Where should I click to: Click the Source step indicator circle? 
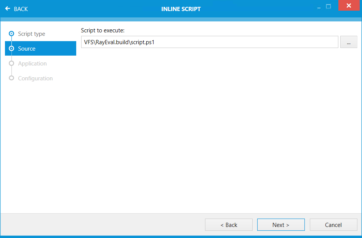12,48
